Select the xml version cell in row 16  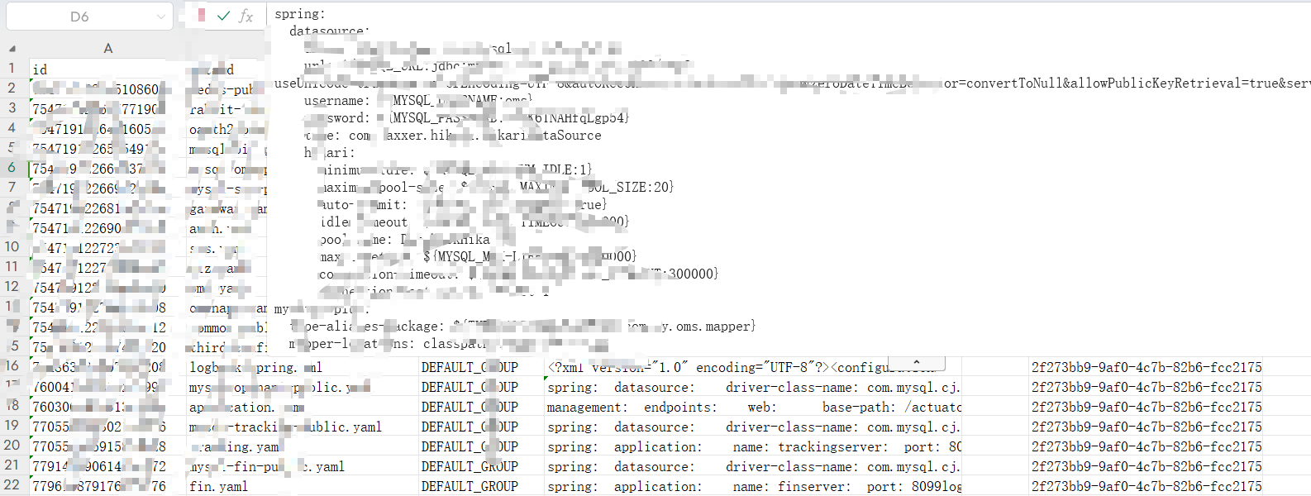coord(753,367)
